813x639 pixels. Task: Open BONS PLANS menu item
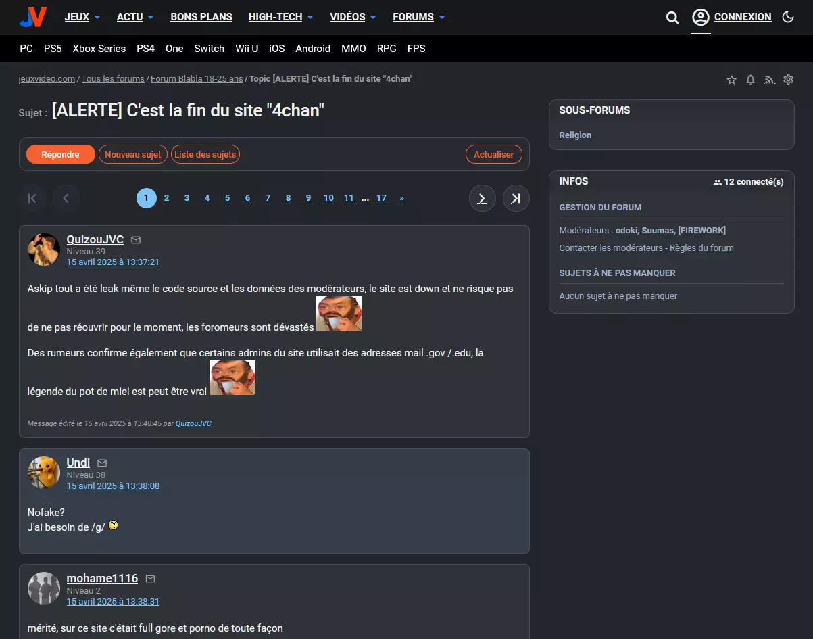tap(201, 17)
